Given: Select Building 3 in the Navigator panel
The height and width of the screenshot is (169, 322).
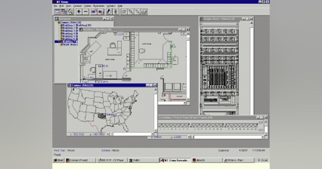Looking at the screenshot, I should [66, 31].
